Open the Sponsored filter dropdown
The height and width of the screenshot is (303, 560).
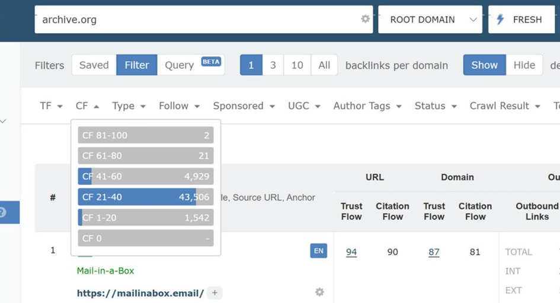coord(244,106)
